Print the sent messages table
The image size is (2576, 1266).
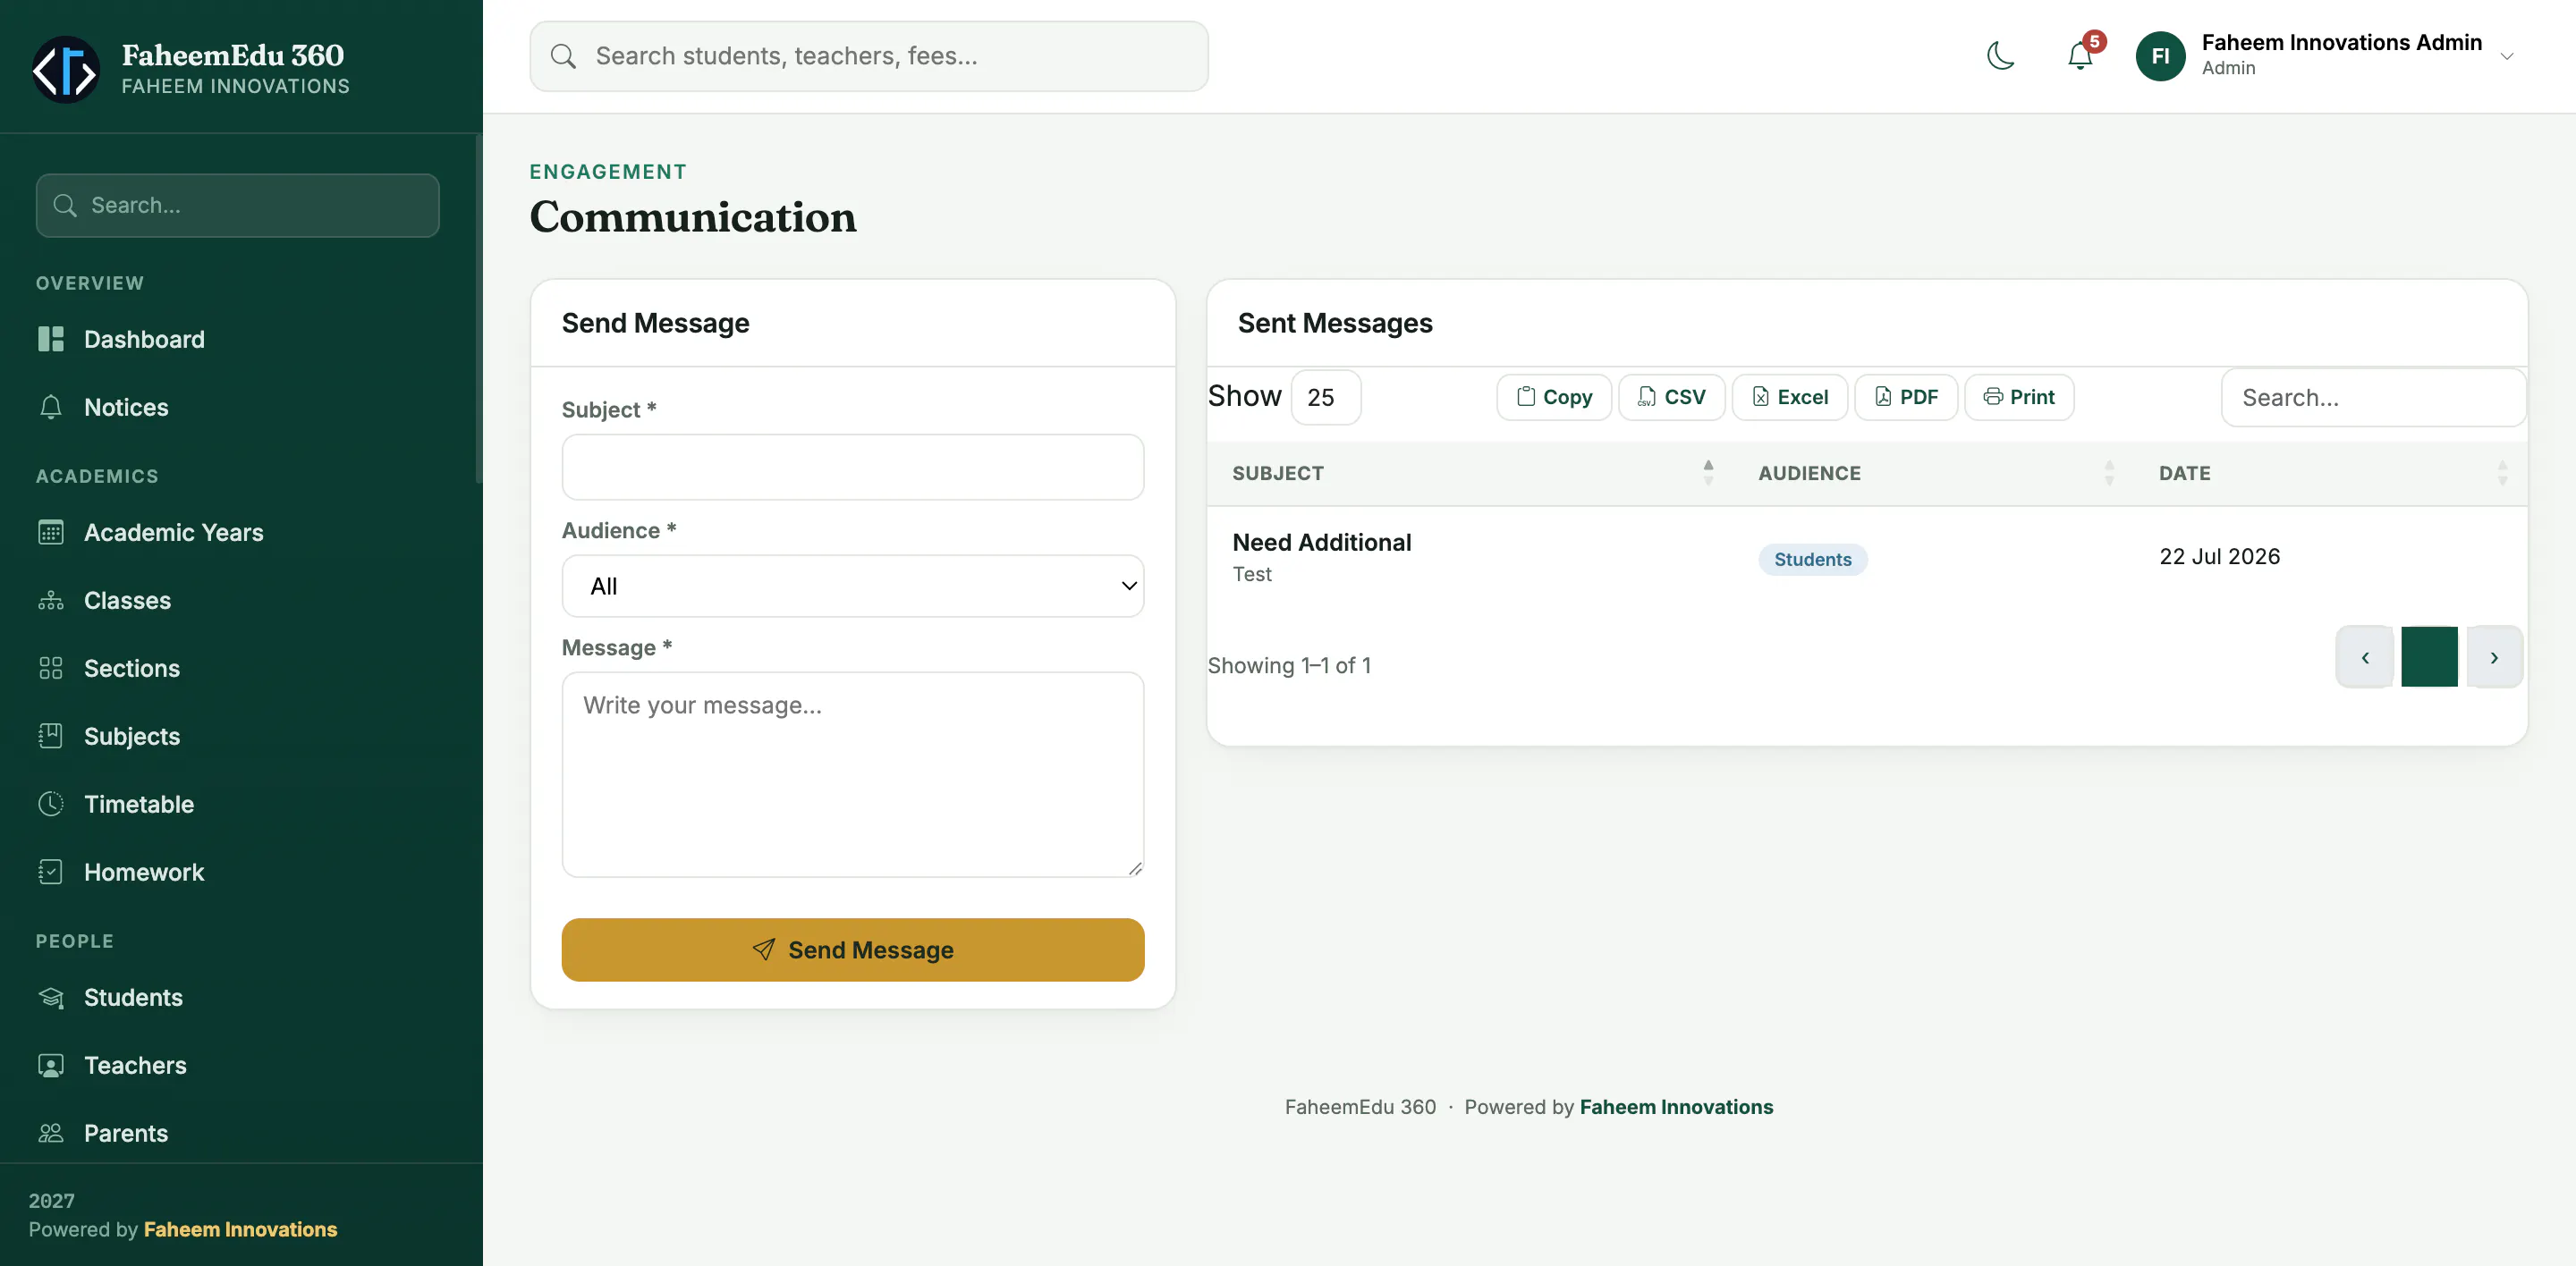point(2018,397)
